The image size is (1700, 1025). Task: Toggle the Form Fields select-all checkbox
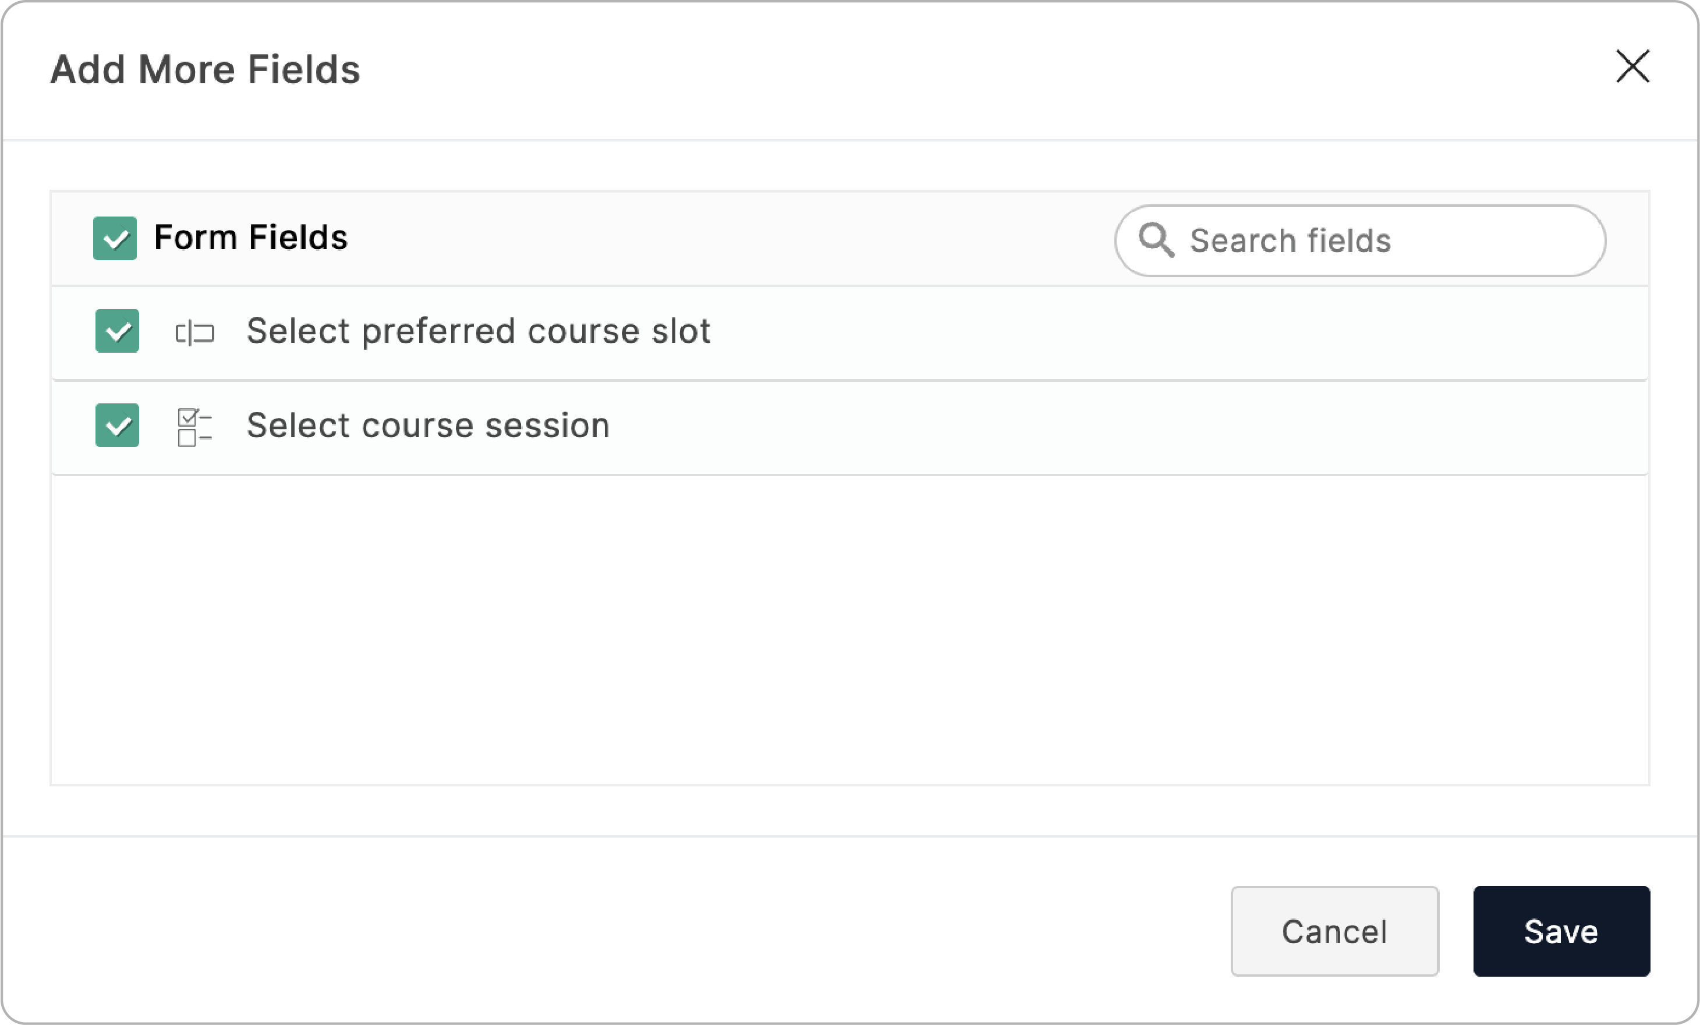(115, 238)
